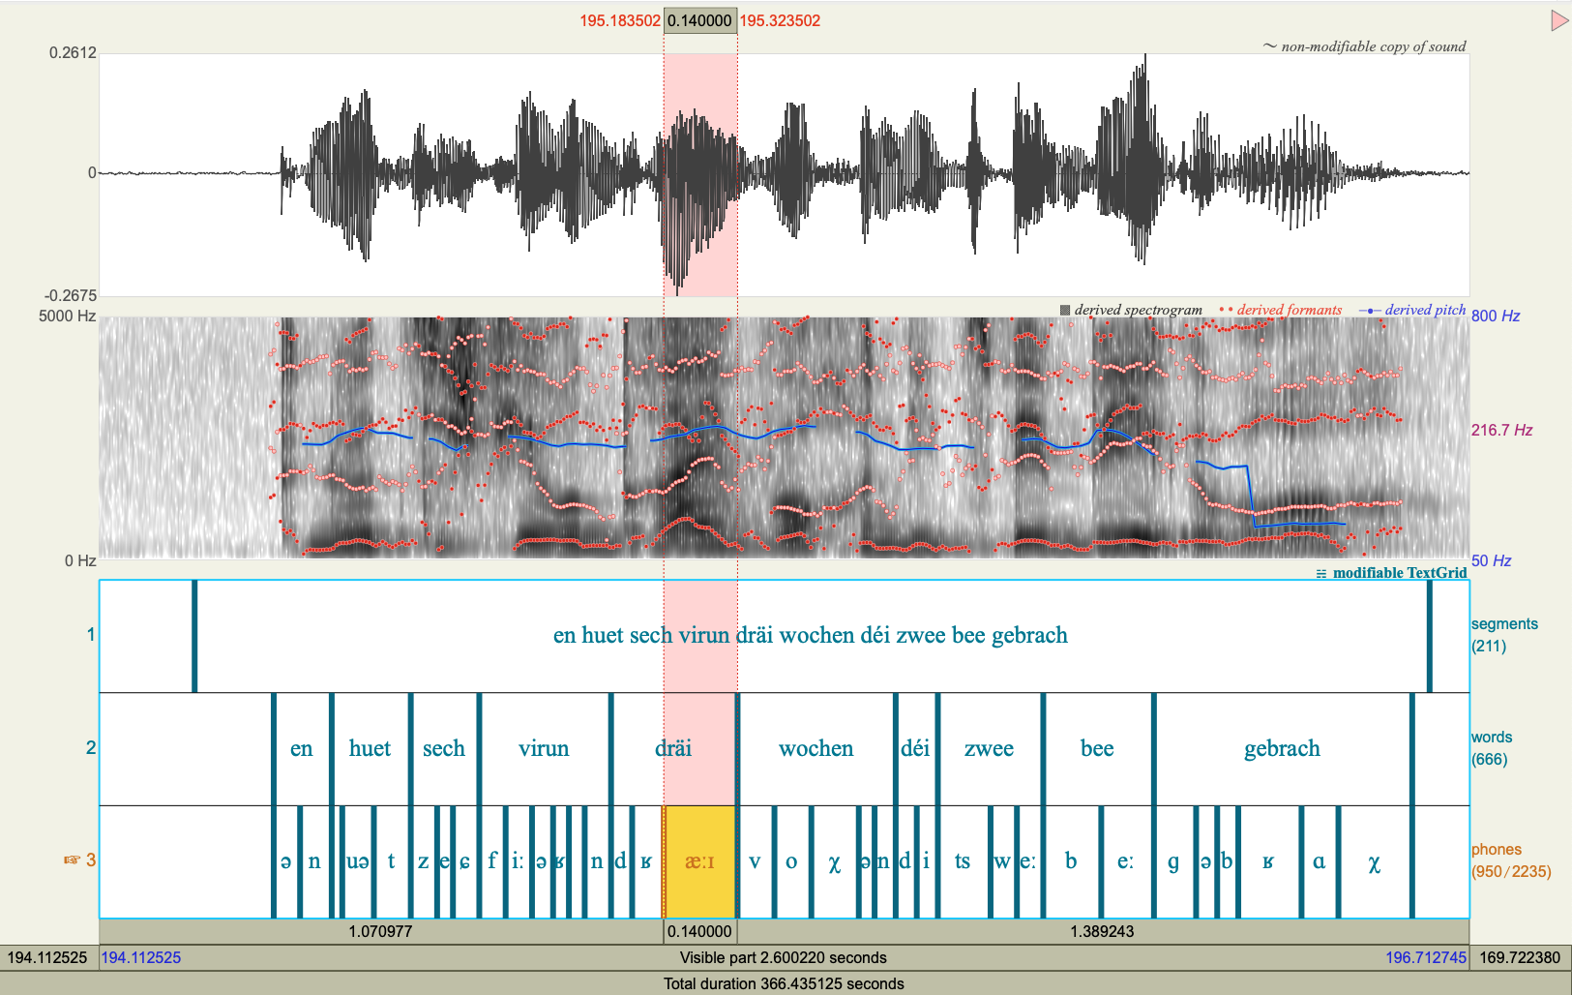
Task: Play the visible part 2.600220 seconds bar
Action: click(x=783, y=957)
